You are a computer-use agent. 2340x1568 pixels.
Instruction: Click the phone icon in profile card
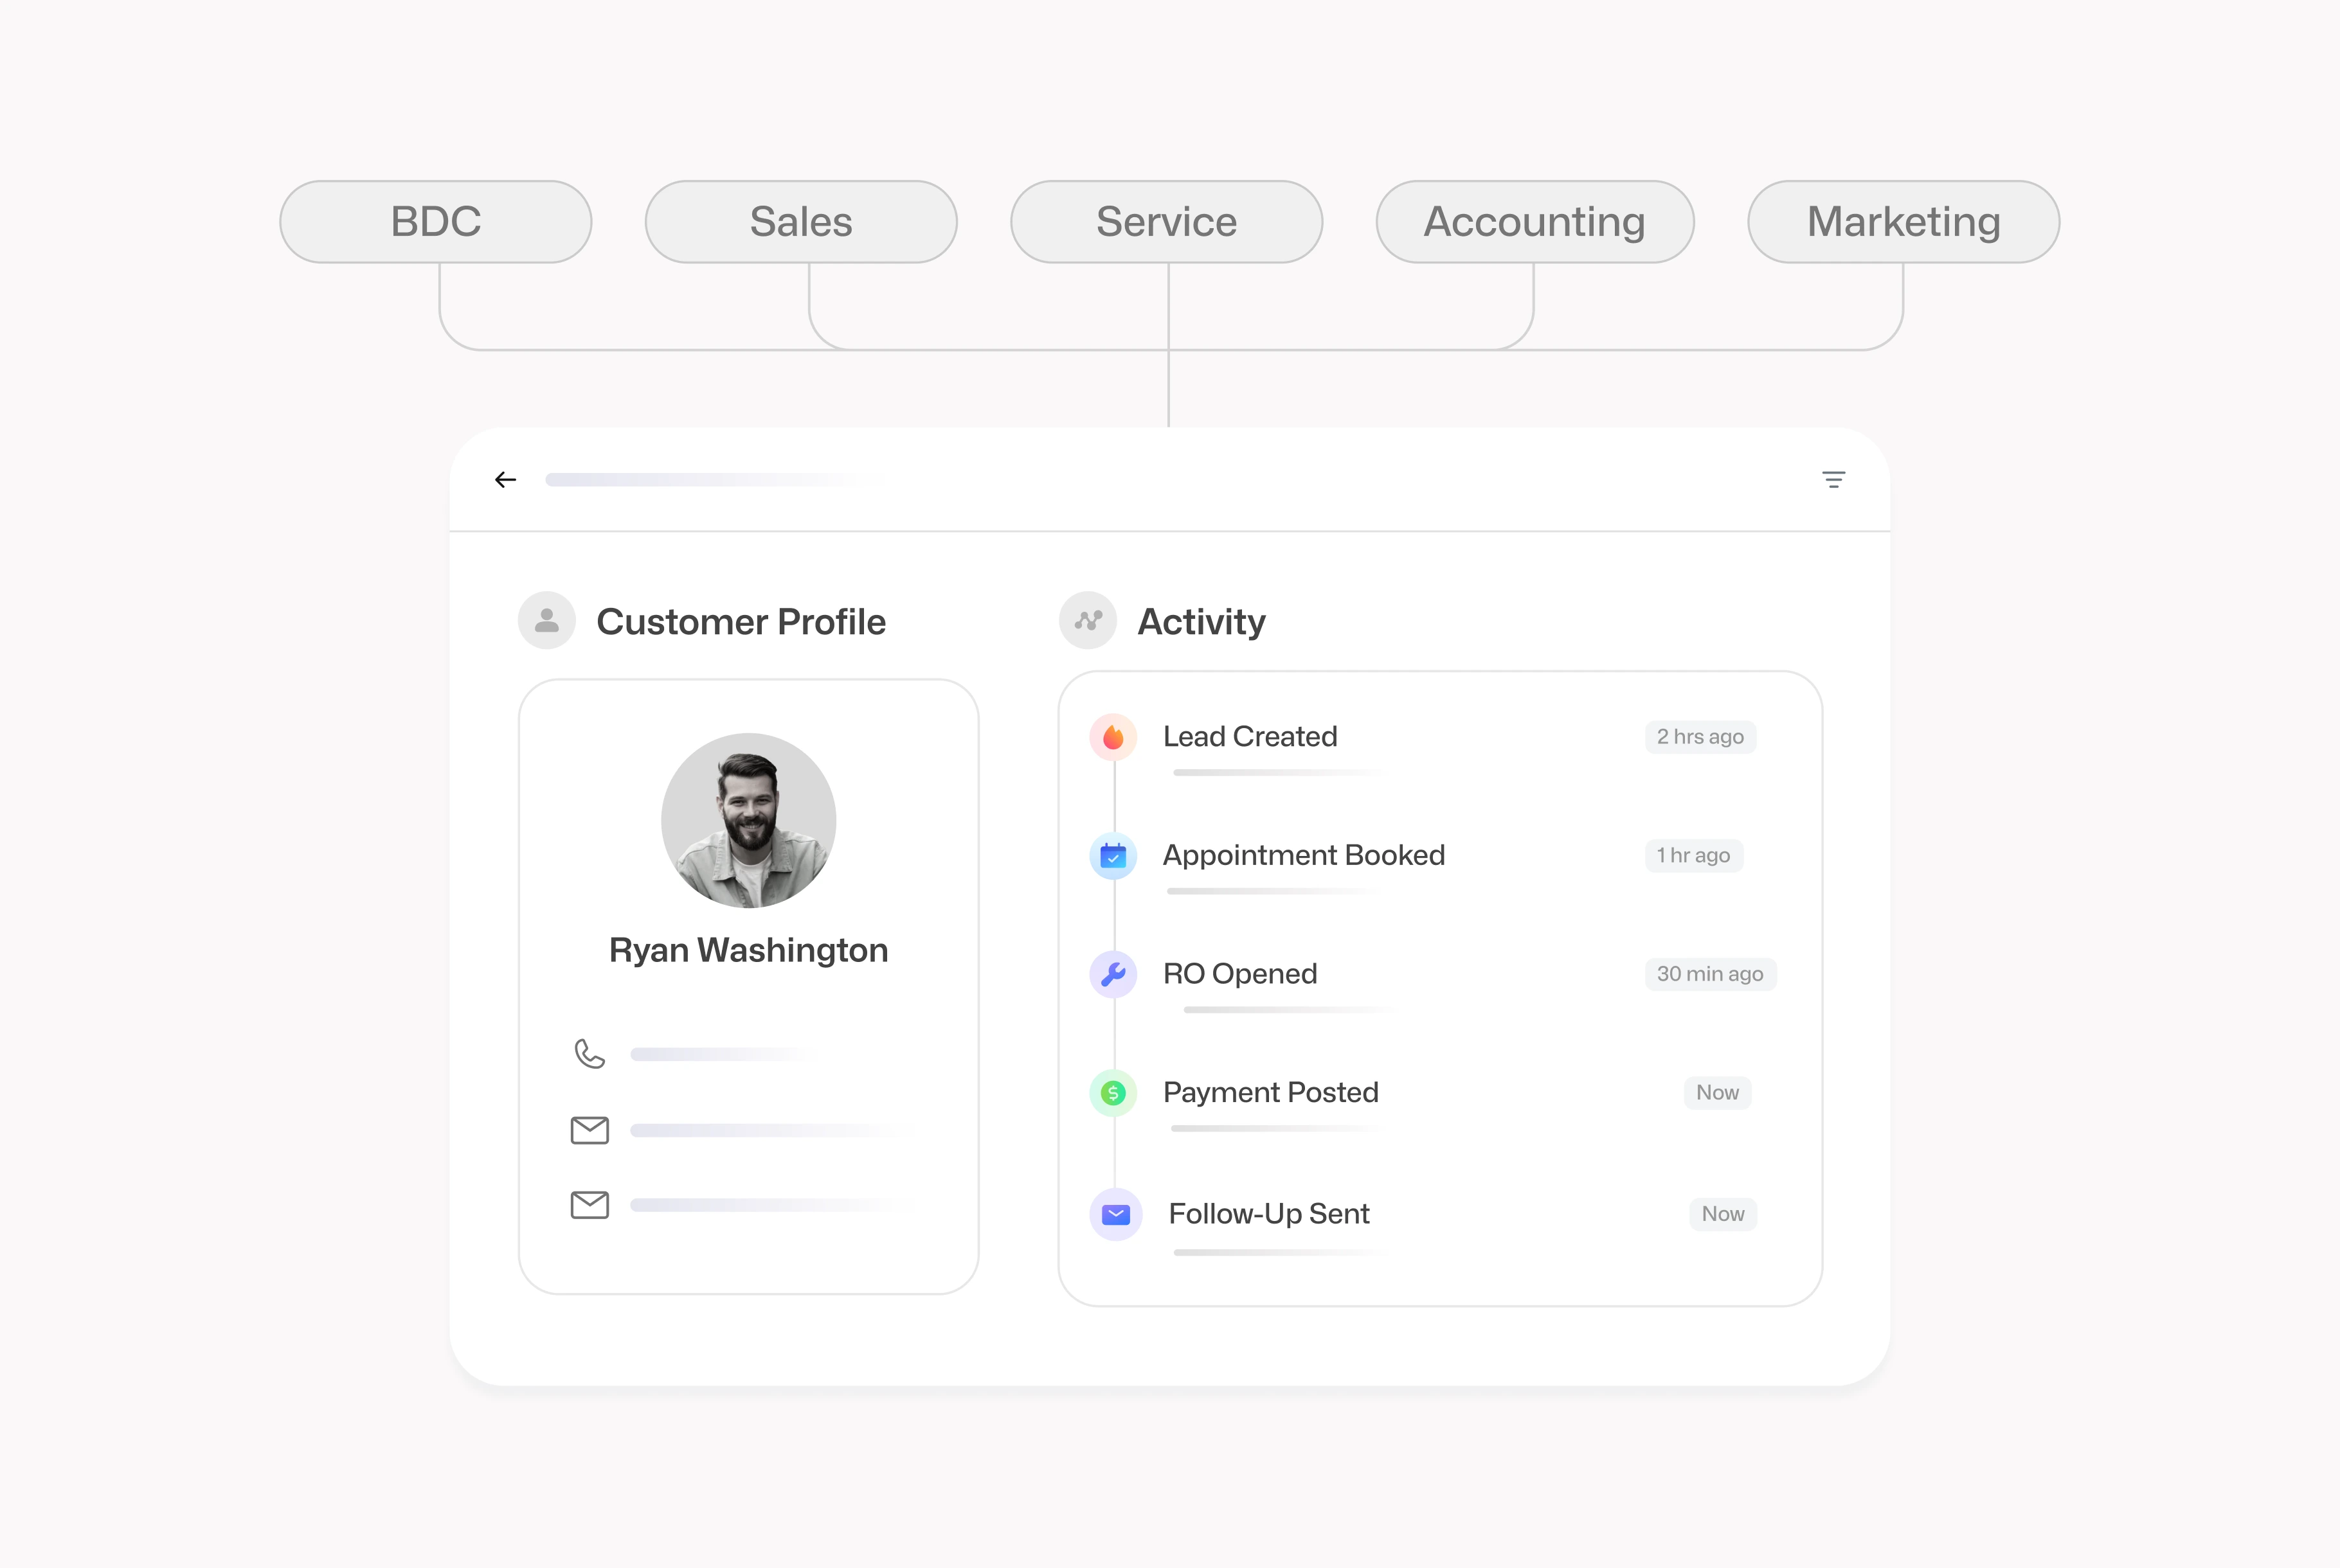[589, 1054]
